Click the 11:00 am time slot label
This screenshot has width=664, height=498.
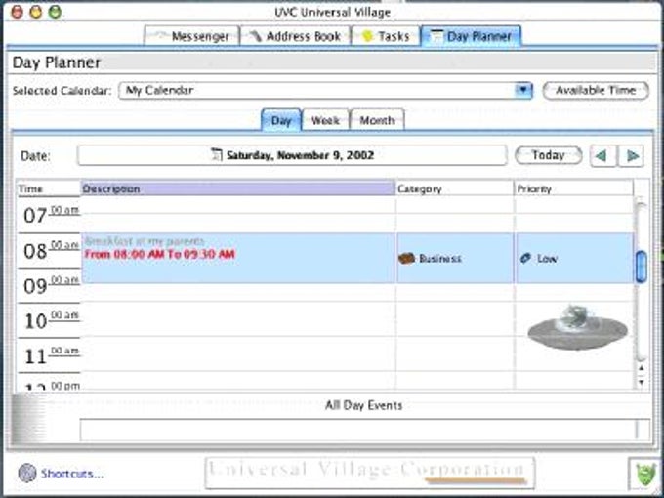(51, 356)
